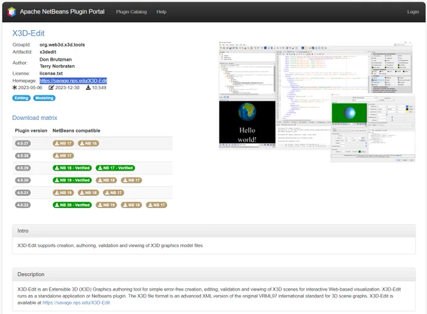
Task: Download NB 16 for version 4.0.27
Action: (x=89, y=143)
